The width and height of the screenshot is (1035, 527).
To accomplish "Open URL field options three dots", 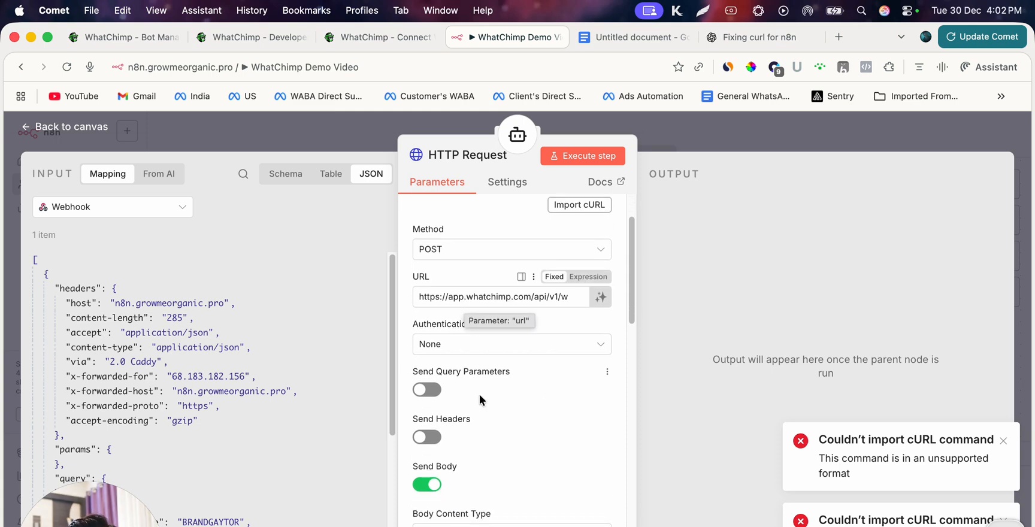I will [534, 277].
